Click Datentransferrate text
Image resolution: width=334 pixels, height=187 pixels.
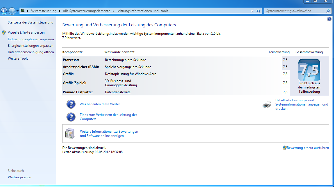118,92
